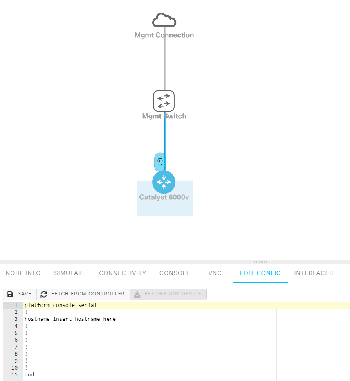This screenshot has width=350, height=381.
Task: Go to the CONSOLE tab
Action: click(x=175, y=273)
